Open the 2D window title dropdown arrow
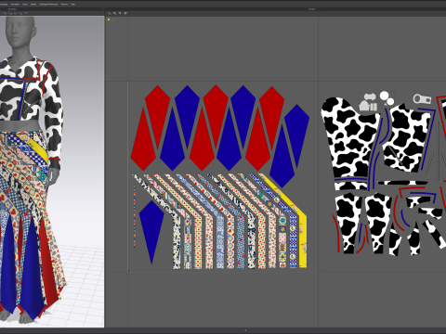The width and height of the screenshot is (446, 334). (324, 9)
